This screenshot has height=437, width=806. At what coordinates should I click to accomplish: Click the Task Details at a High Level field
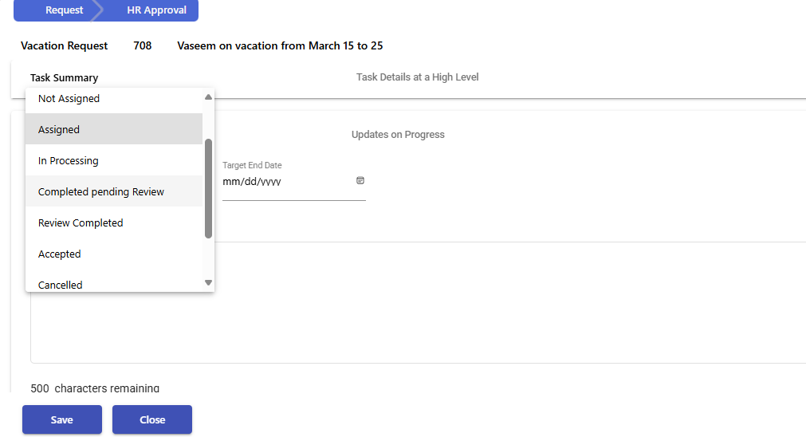click(418, 77)
